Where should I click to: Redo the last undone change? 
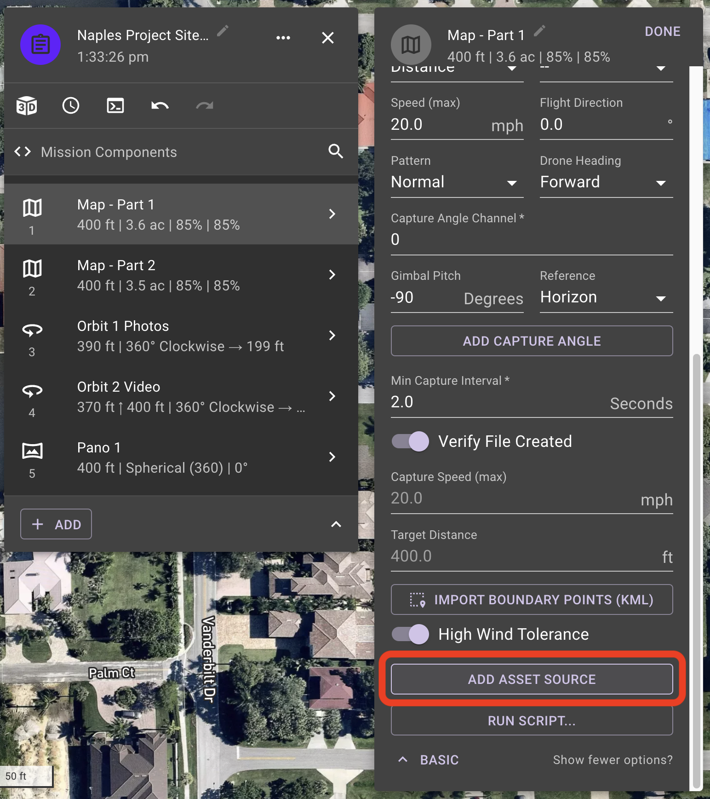tap(205, 106)
